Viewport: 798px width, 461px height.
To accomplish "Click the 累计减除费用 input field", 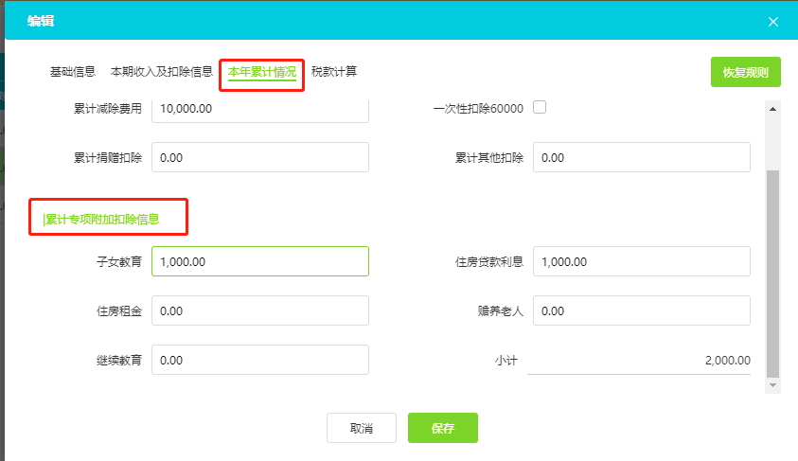I will 259,109.
